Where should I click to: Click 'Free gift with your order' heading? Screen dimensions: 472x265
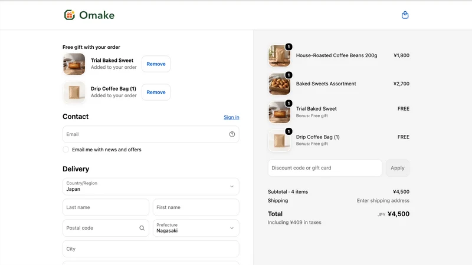pos(91,47)
